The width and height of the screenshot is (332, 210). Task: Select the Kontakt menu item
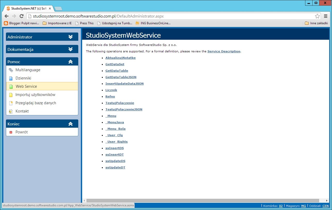coord(42,111)
